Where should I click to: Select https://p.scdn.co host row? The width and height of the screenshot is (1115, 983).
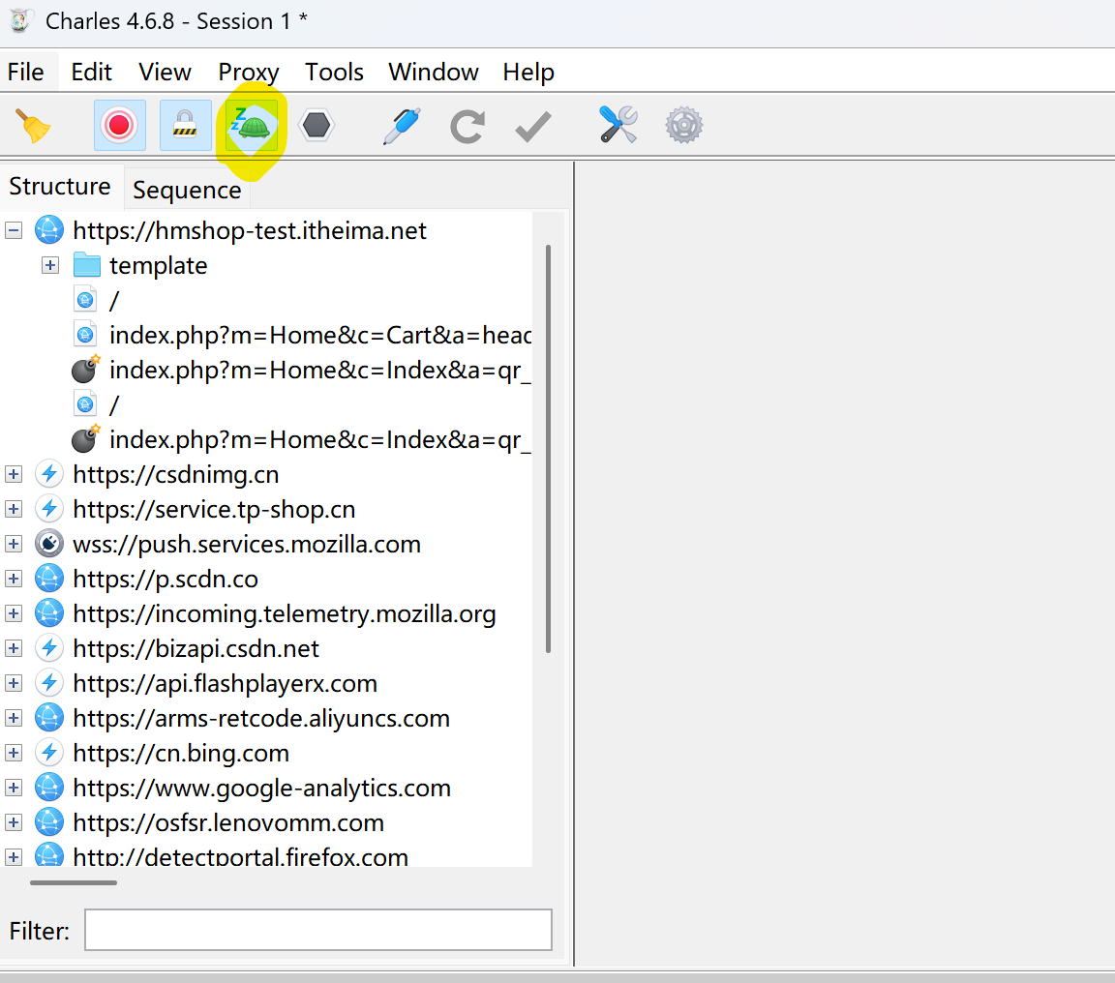tap(165, 579)
